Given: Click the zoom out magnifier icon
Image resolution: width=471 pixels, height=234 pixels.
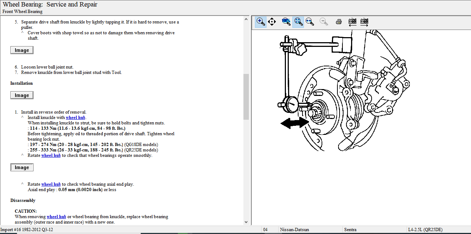Looking at the screenshot, I should pyautogui.click(x=324, y=22).
